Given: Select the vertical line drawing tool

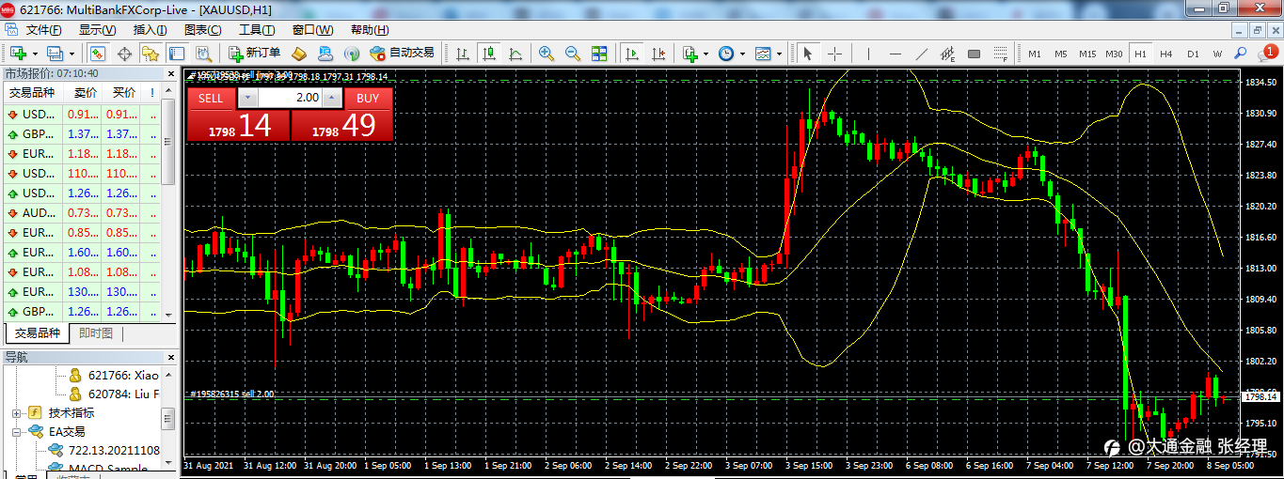Looking at the screenshot, I should (868, 54).
